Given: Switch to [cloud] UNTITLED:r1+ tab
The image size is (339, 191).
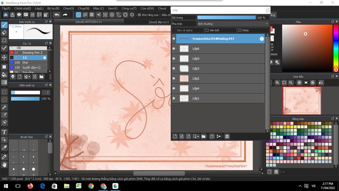Looking at the screenshot, I should pyautogui.click(x=89, y=22).
